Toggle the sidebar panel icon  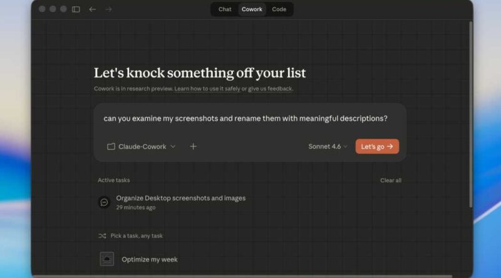click(x=76, y=9)
